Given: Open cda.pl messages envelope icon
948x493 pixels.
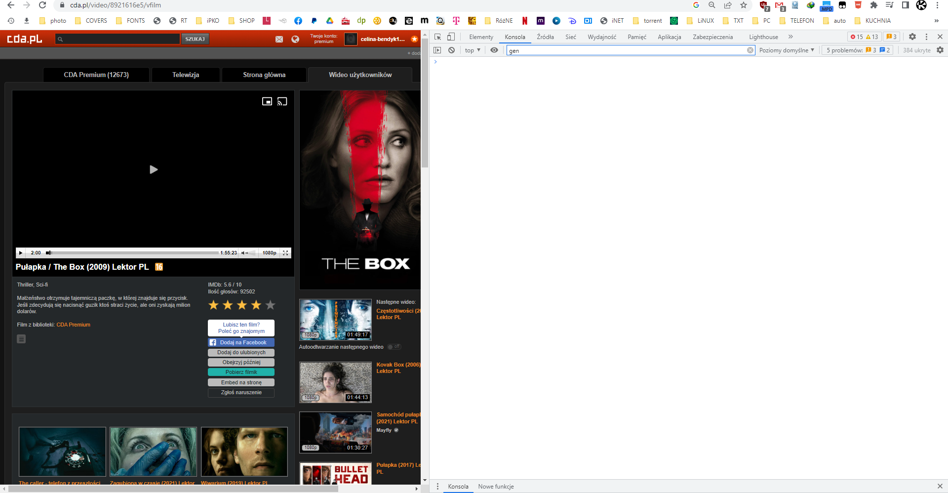Looking at the screenshot, I should [279, 39].
